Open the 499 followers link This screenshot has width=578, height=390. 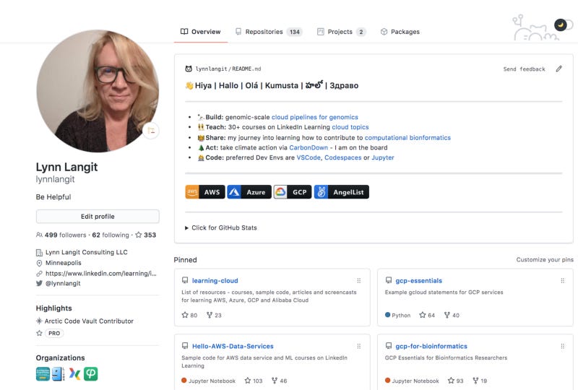click(61, 235)
